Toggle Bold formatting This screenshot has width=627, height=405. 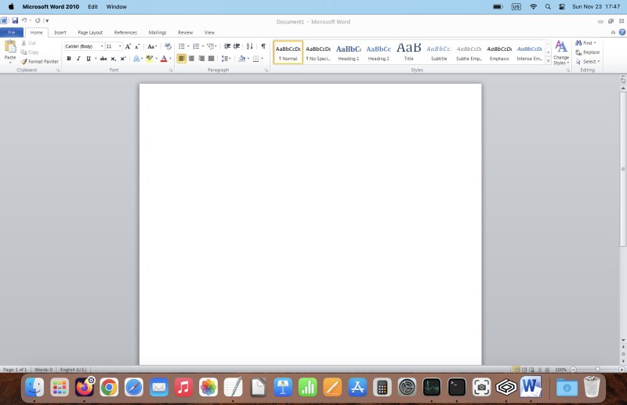(x=68, y=59)
